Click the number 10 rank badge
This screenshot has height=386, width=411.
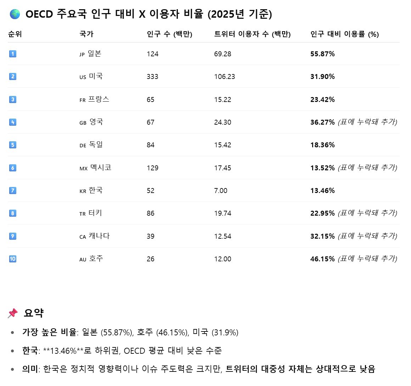tap(13, 259)
